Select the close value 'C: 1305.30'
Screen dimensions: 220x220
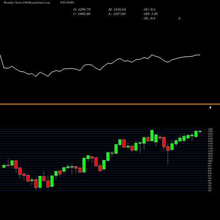pos(82,14)
